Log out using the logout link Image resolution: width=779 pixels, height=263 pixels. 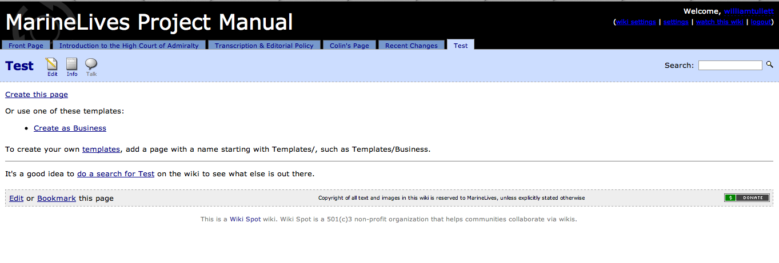761,22
